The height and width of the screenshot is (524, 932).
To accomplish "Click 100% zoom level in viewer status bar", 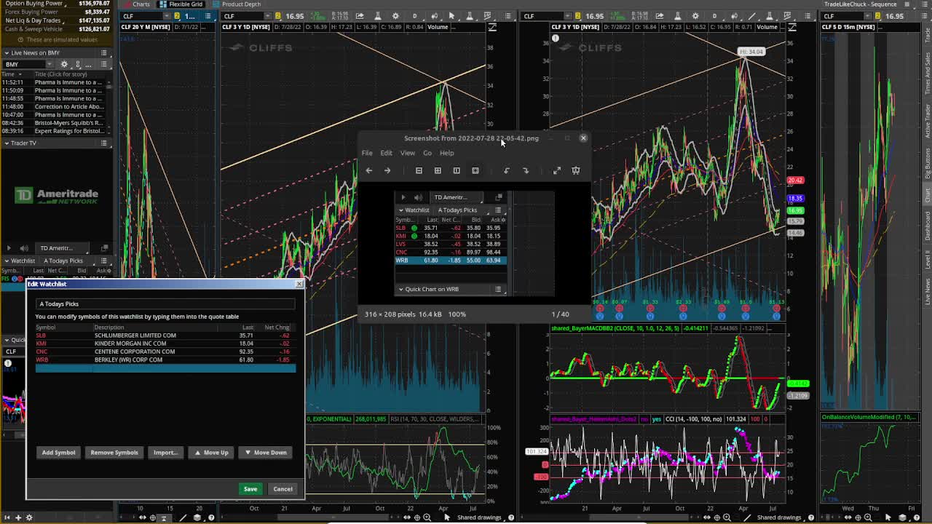I will tap(457, 314).
